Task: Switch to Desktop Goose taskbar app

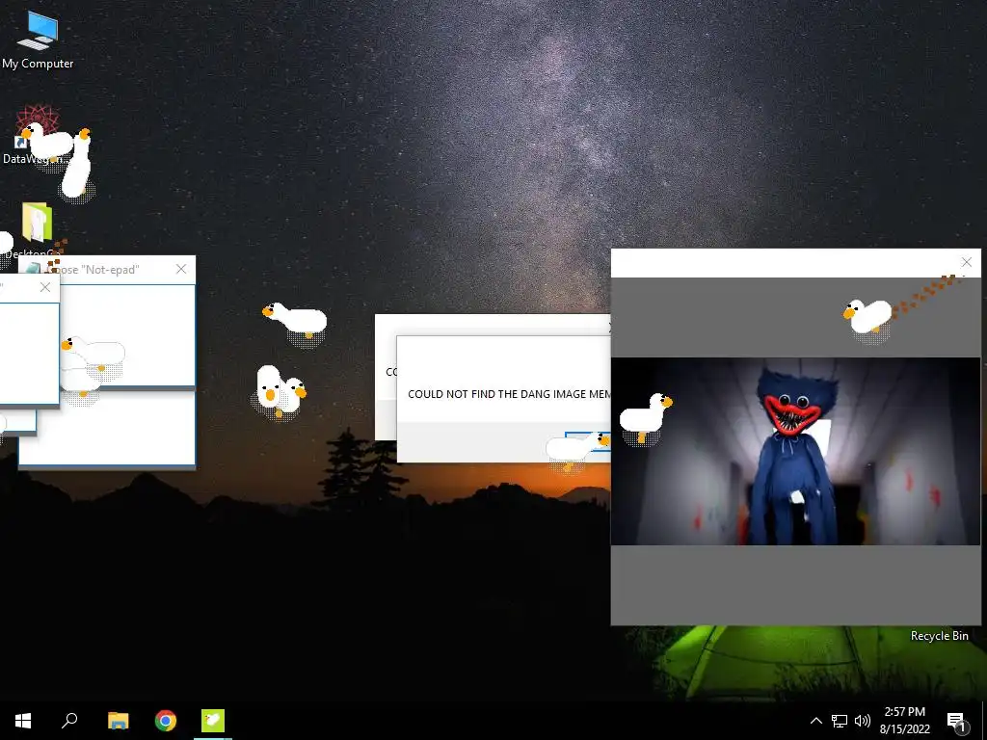Action: (x=213, y=721)
